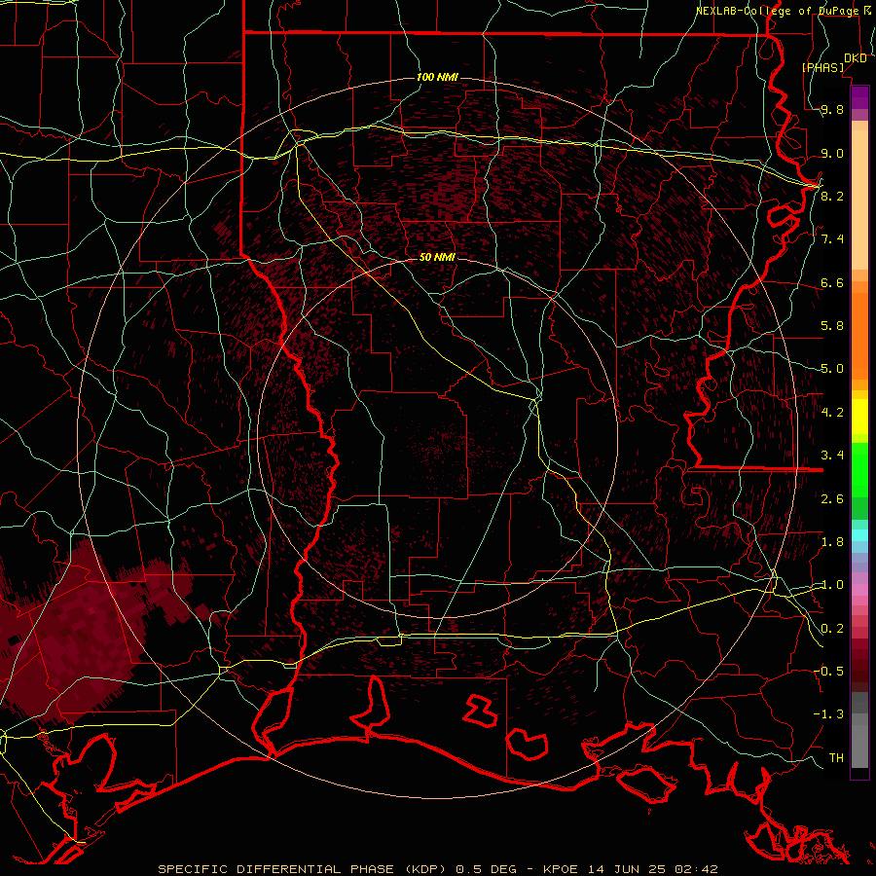The height and width of the screenshot is (876, 876).
Task: Pick the yellow segment of the color bar
Action: click(859, 417)
